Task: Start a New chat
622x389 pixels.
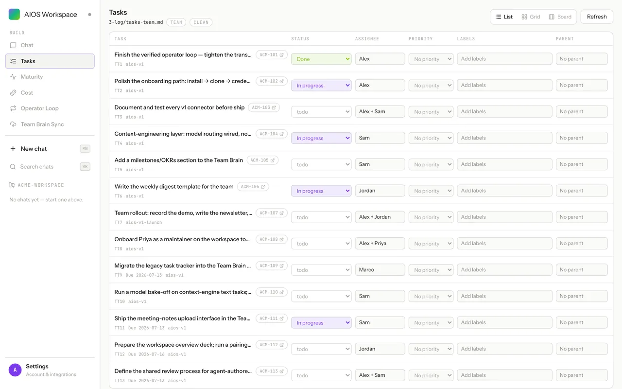Action: coord(50,149)
